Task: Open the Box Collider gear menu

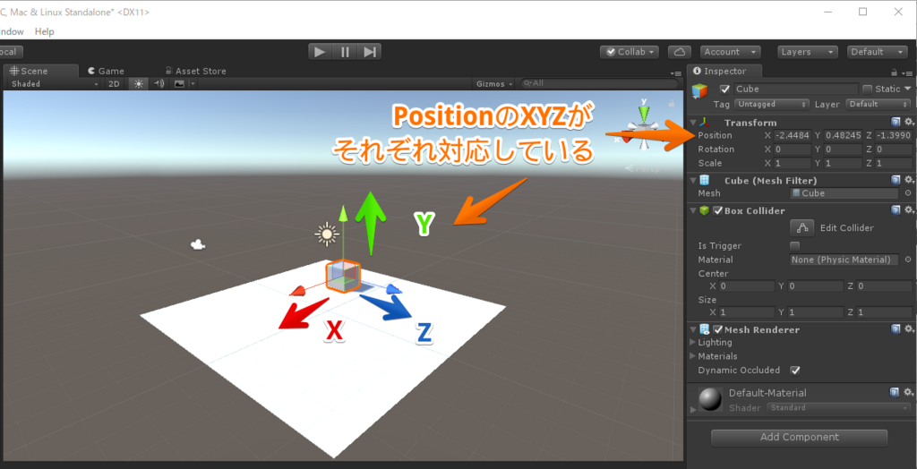Action: 909,210
